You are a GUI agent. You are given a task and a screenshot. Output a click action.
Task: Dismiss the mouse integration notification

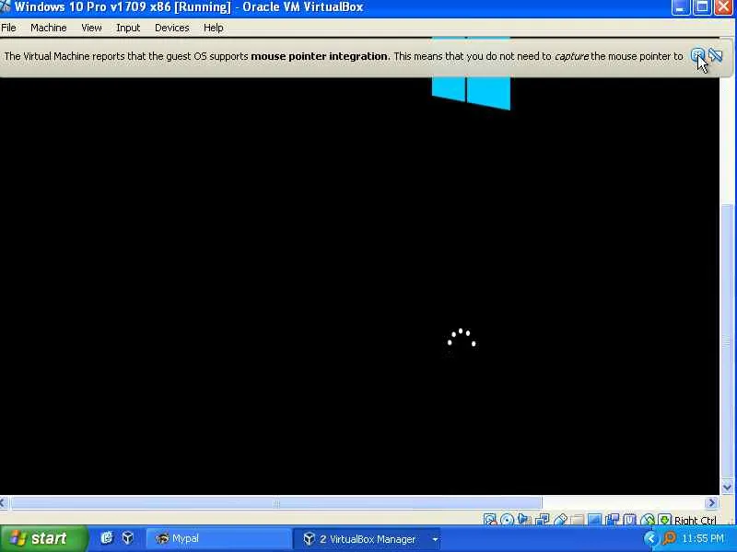point(697,56)
